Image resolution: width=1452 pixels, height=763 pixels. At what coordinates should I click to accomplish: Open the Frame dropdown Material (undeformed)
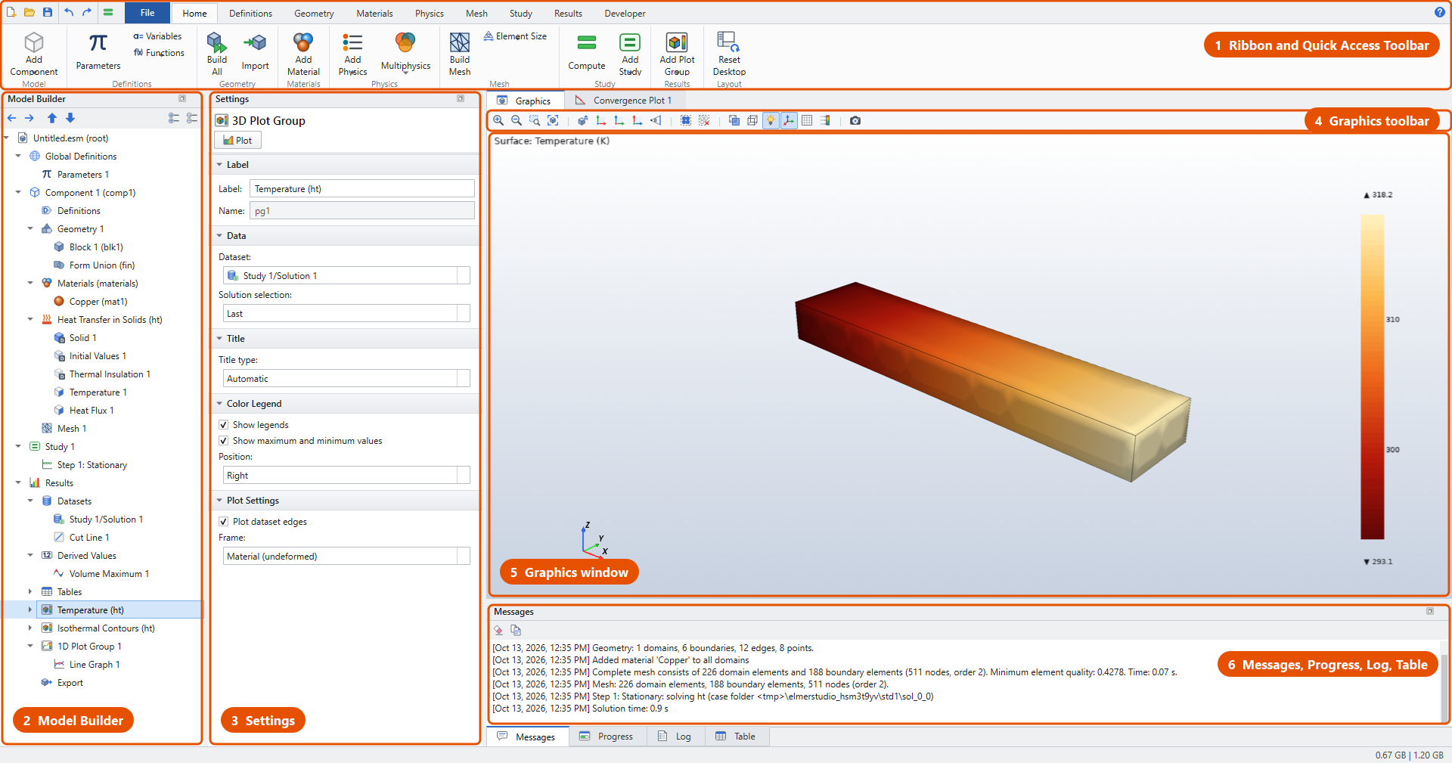[x=346, y=557]
